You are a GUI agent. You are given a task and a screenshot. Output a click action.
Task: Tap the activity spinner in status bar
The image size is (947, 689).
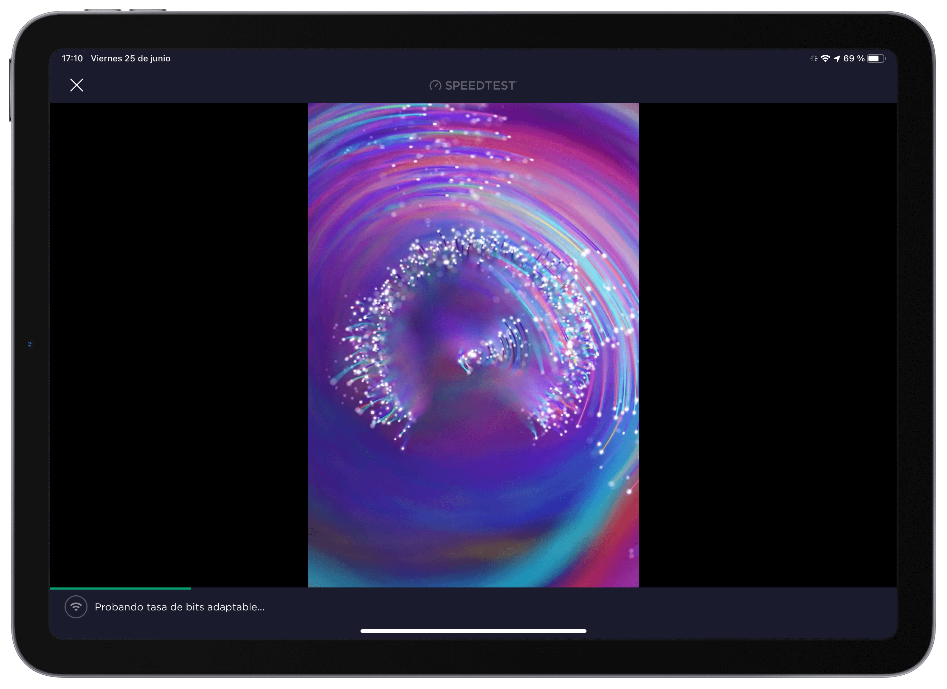pos(814,58)
